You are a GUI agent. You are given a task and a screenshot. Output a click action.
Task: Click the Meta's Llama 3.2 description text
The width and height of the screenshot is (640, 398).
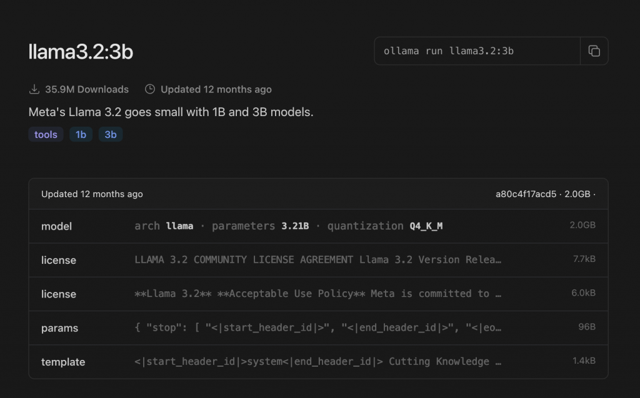[171, 112]
